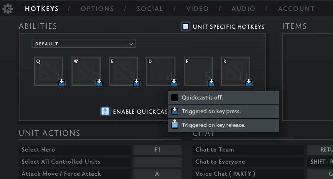The image size is (333, 179).
Task: Go to the Account tab
Action: point(296,9)
